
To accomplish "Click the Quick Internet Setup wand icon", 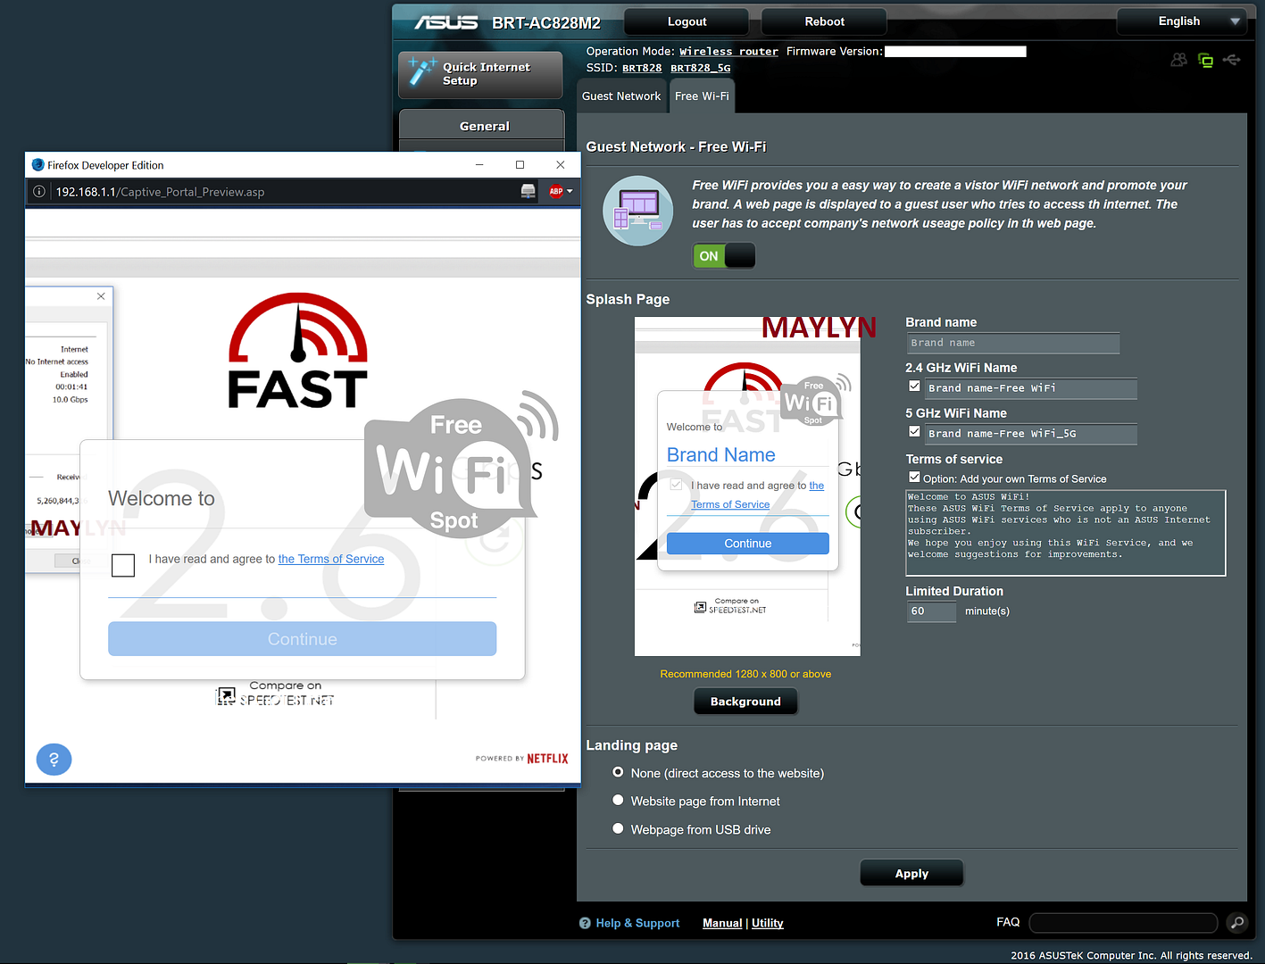I will (x=420, y=71).
